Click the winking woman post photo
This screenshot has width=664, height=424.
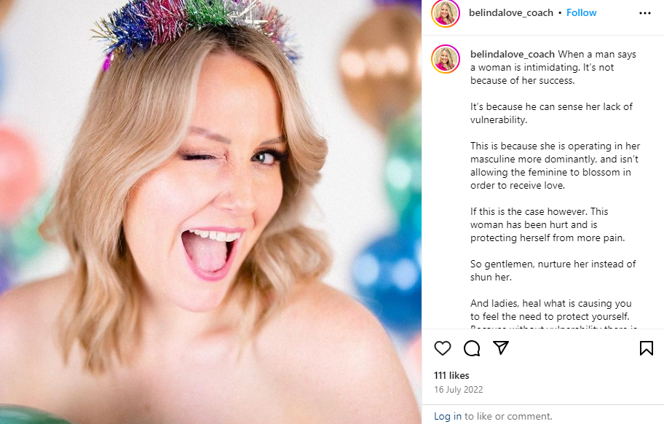pos(210,212)
